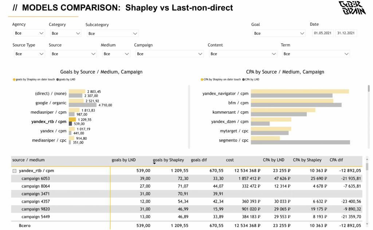
Task: Open the Source Type dropdown
Action: pos(29,54)
